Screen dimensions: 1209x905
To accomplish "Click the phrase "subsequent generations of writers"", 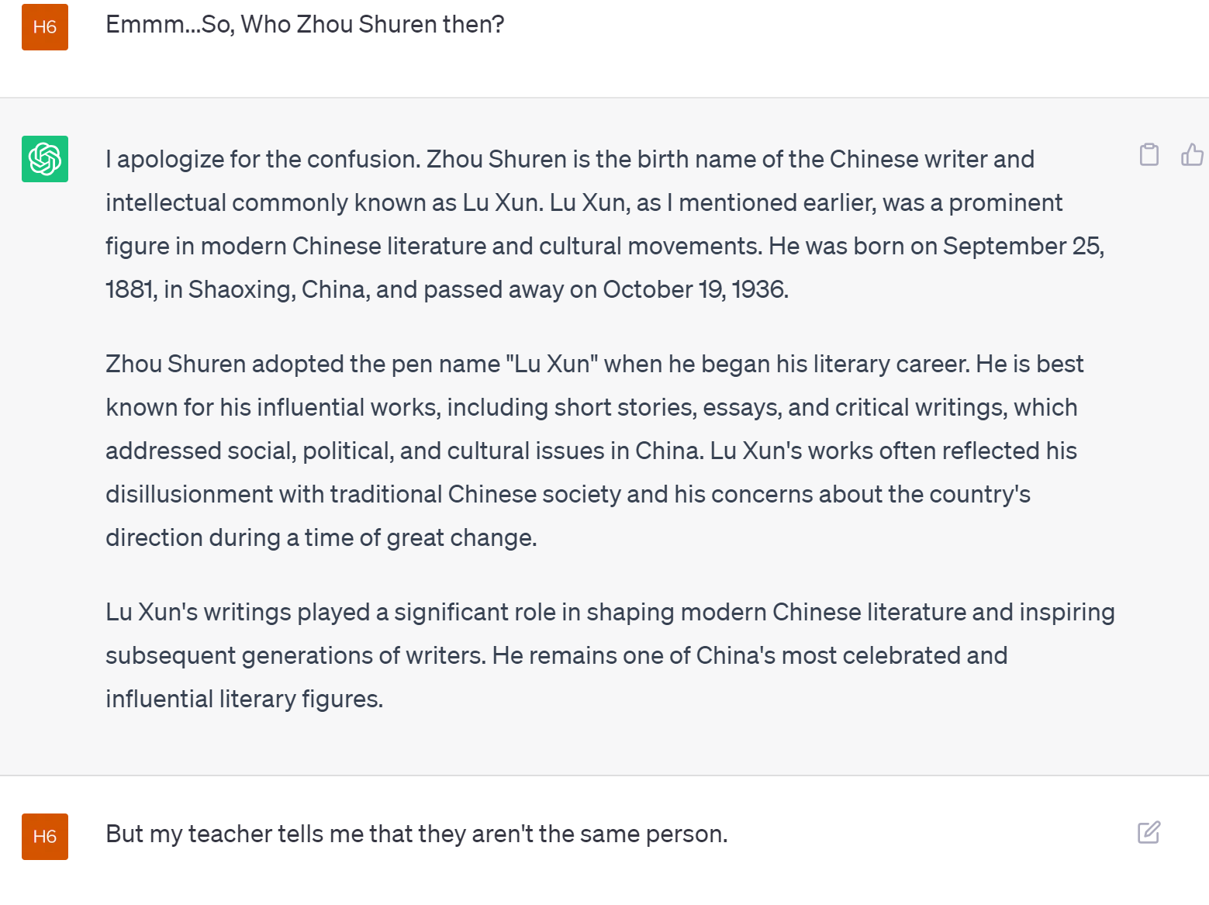I will point(295,655).
